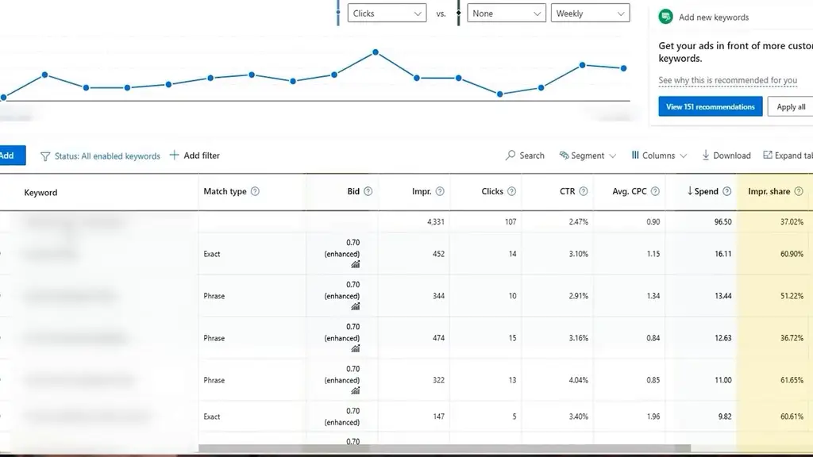Image resolution: width=813 pixels, height=457 pixels.
Task: Expand the Segment dropdown chevron
Action: coord(613,156)
